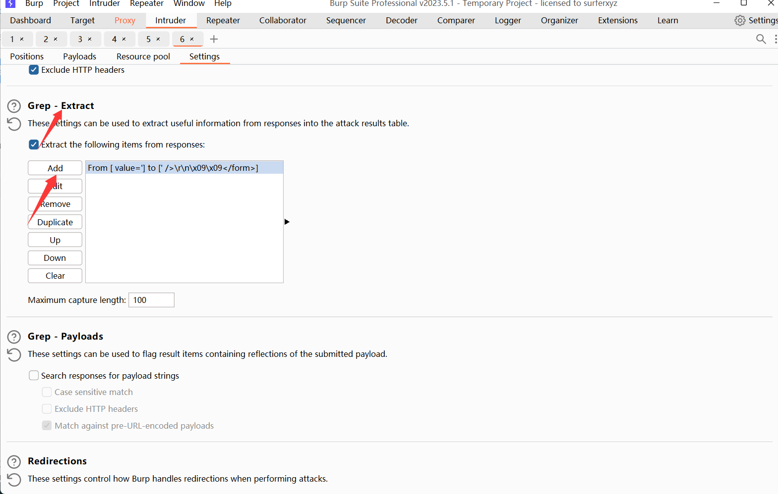Go to the Repeater tool tab
The width and height of the screenshot is (778, 494).
tap(223, 20)
